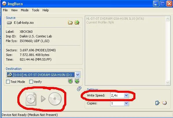Viewport: 173px width, 118px height.
Task: Open the Write Speed dropdown
Action: [126, 95]
